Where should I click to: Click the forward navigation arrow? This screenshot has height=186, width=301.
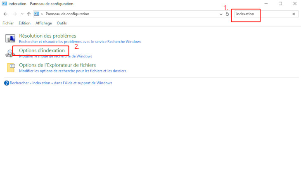[14, 14]
